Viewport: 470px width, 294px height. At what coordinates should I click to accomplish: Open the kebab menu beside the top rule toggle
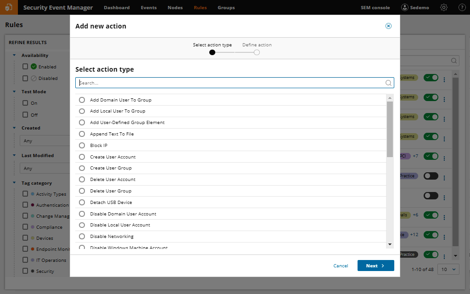444,78
